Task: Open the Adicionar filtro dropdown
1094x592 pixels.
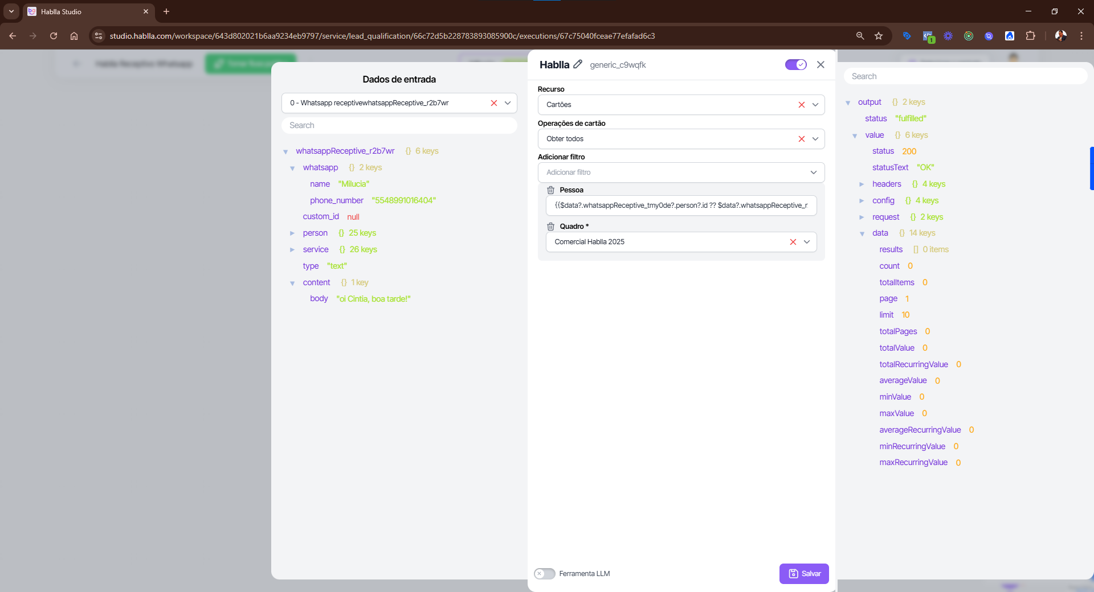Action: tap(681, 172)
